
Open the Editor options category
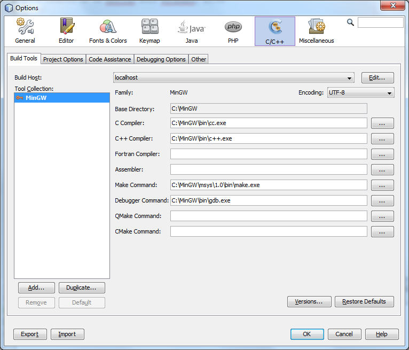coord(66,31)
